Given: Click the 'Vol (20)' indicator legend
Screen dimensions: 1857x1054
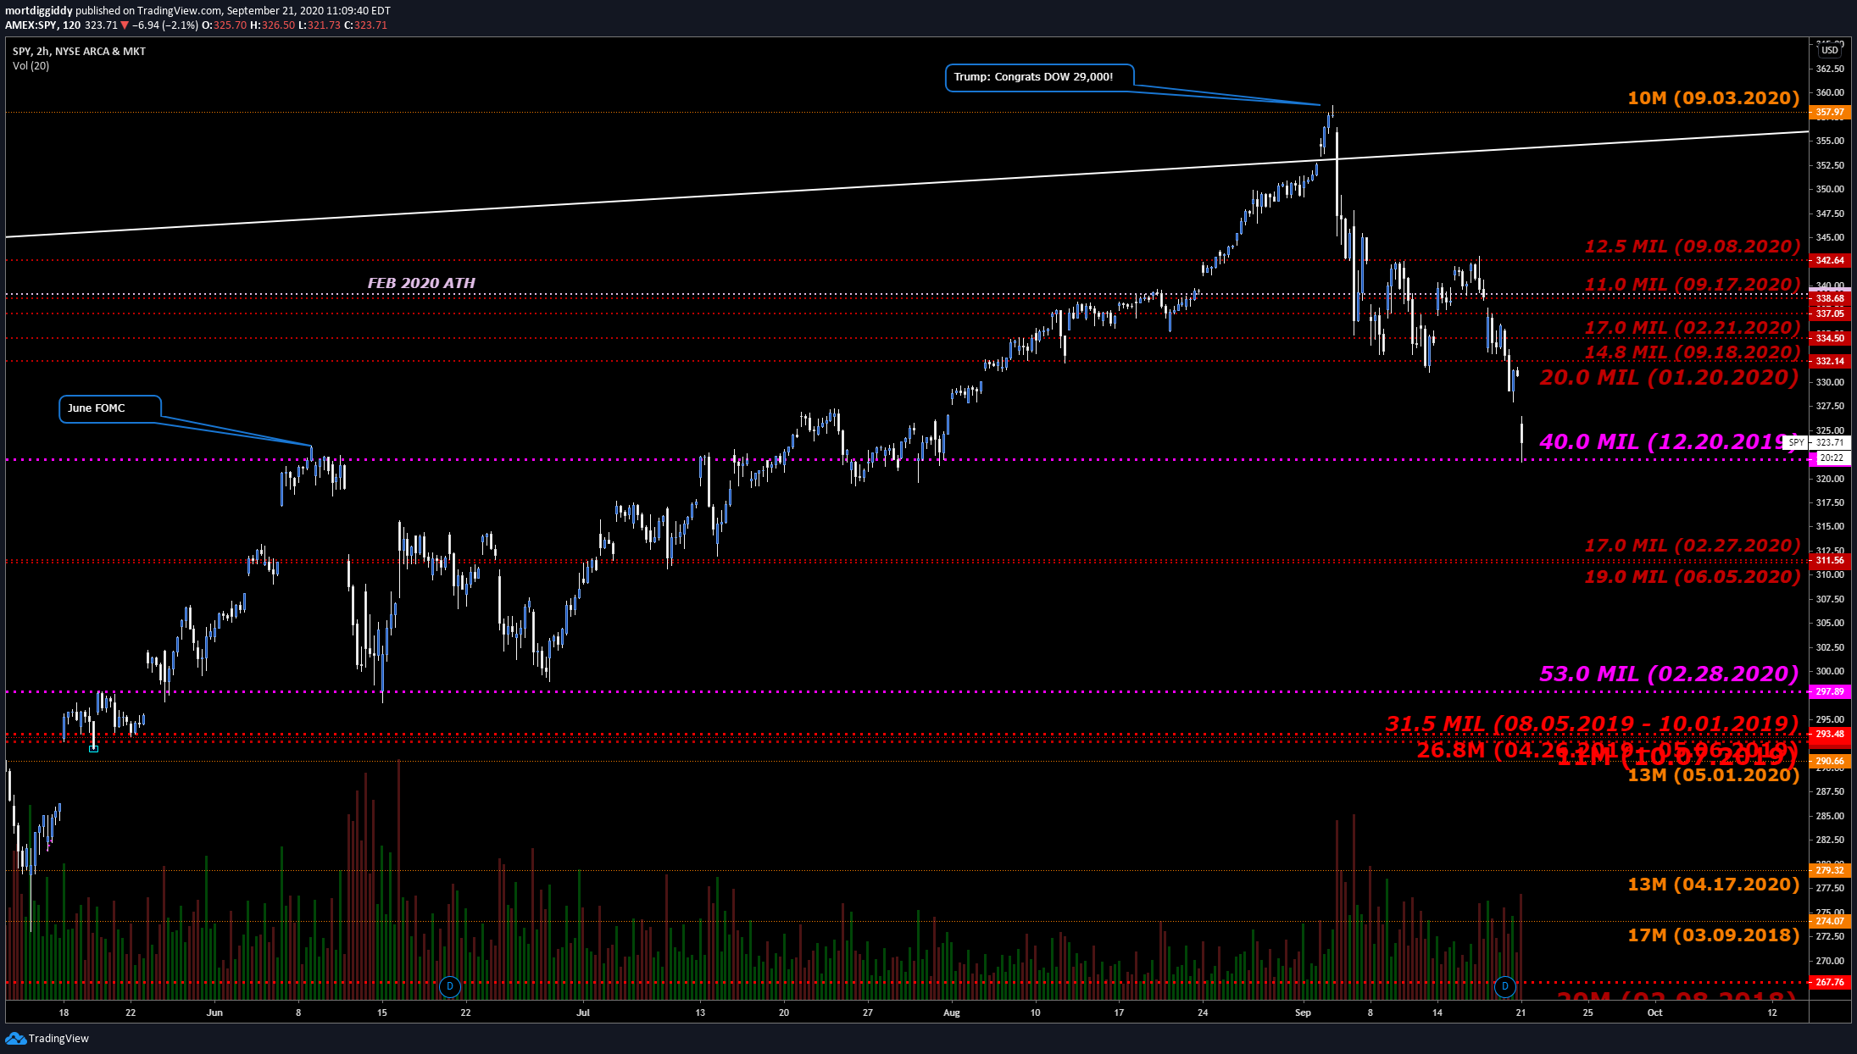Looking at the screenshot, I should tap(31, 66).
